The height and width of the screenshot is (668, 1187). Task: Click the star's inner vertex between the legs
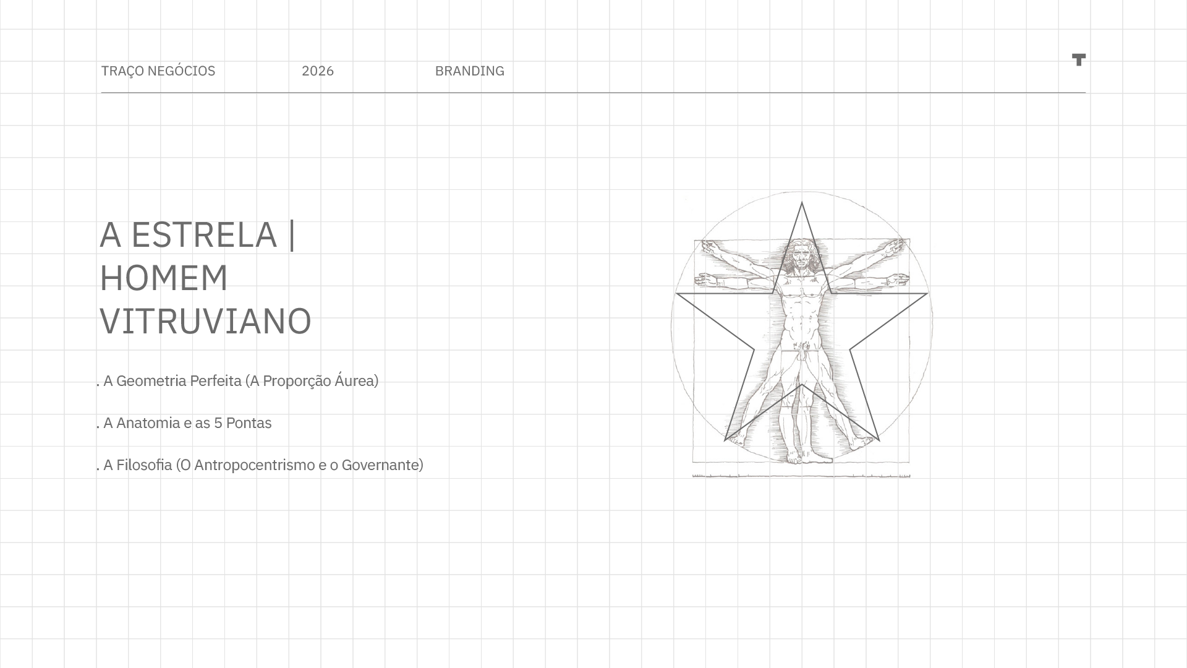pos(802,385)
